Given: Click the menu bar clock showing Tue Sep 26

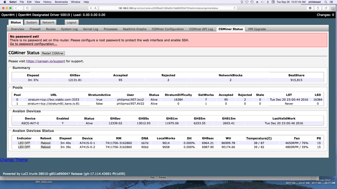Looking at the screenshot, I should click(291, 2).
